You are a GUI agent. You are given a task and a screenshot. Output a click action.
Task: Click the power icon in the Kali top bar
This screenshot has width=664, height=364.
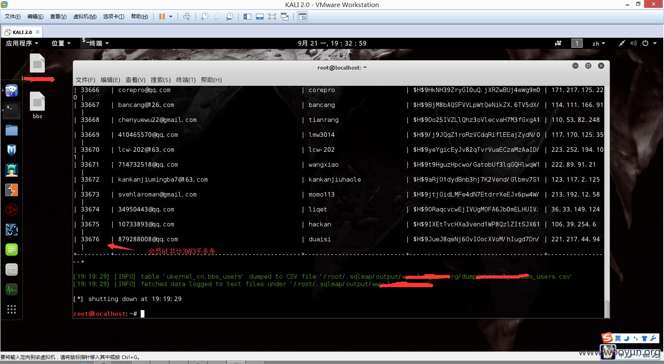(645, 43)
